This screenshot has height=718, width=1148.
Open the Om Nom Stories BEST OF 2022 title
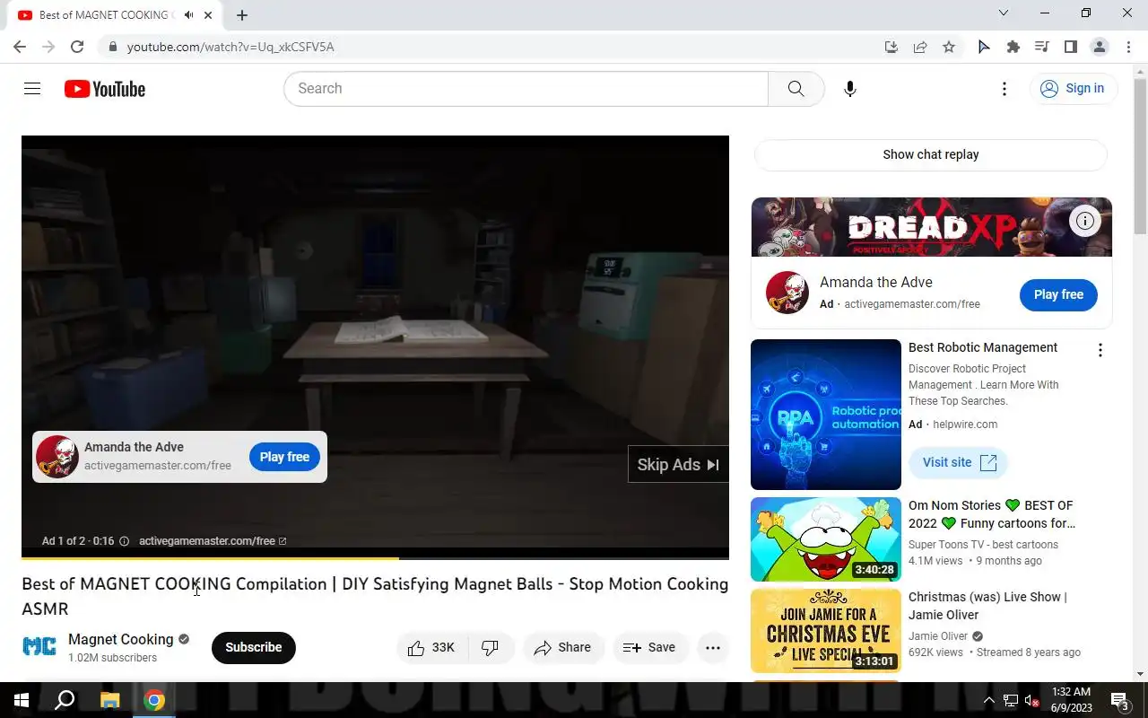(992, 514)
